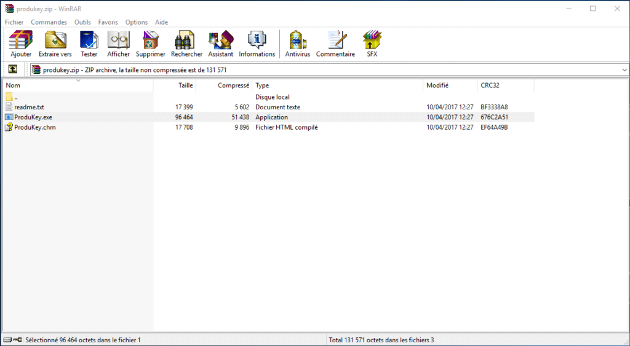
Task: Click the readme.txt file icon
Action: click(x=9, y=107)
